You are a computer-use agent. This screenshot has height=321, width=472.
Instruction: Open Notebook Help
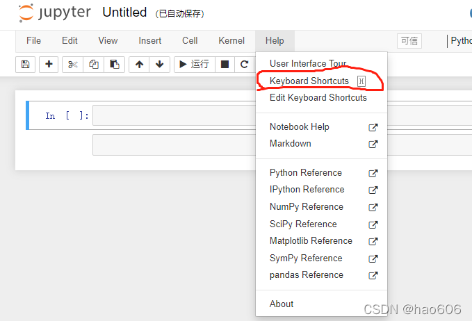pyautogui.click(x=321, y=127)
